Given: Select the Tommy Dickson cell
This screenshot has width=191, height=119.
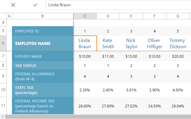Looking at the screenshot, I should click(178, 43).
